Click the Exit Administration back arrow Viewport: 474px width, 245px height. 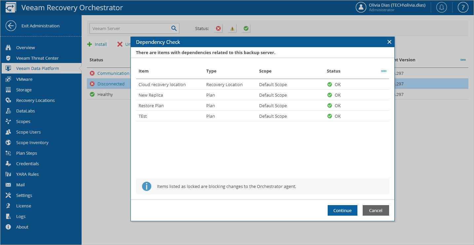coord(11,26)
